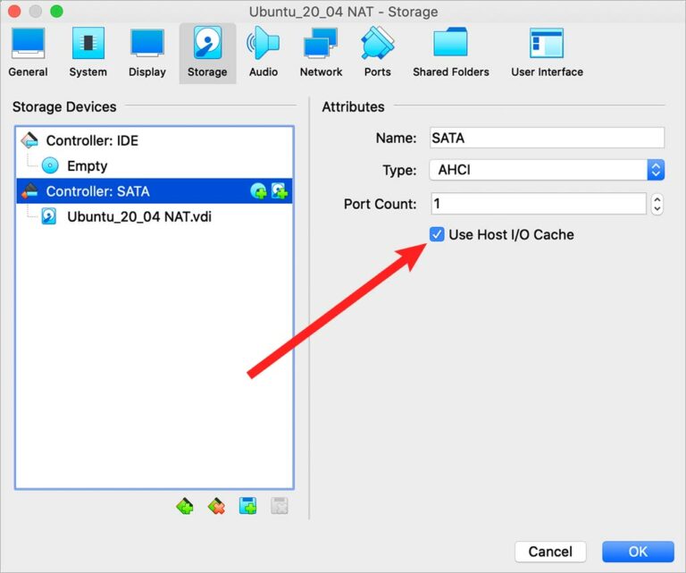The image size is (686, 573).
Task: Click the Name field containing SATA
Action: 547,138
